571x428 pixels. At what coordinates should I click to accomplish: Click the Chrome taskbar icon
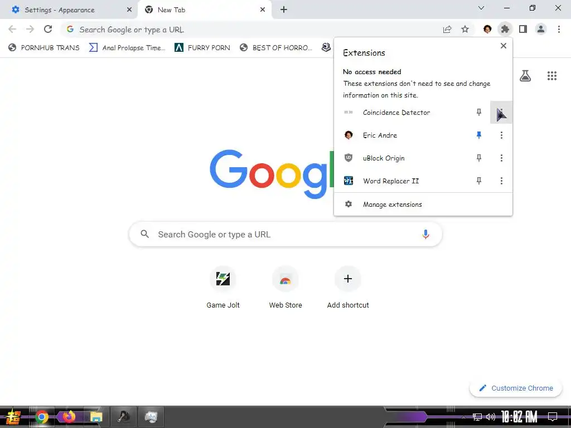pos(41,417)
